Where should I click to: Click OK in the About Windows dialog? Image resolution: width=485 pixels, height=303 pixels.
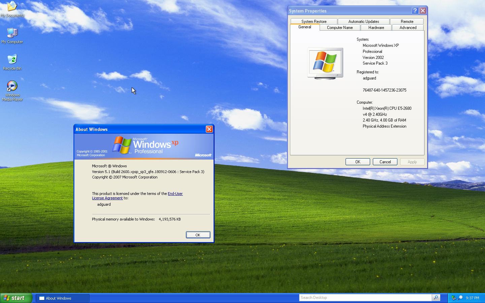point(198,235)
